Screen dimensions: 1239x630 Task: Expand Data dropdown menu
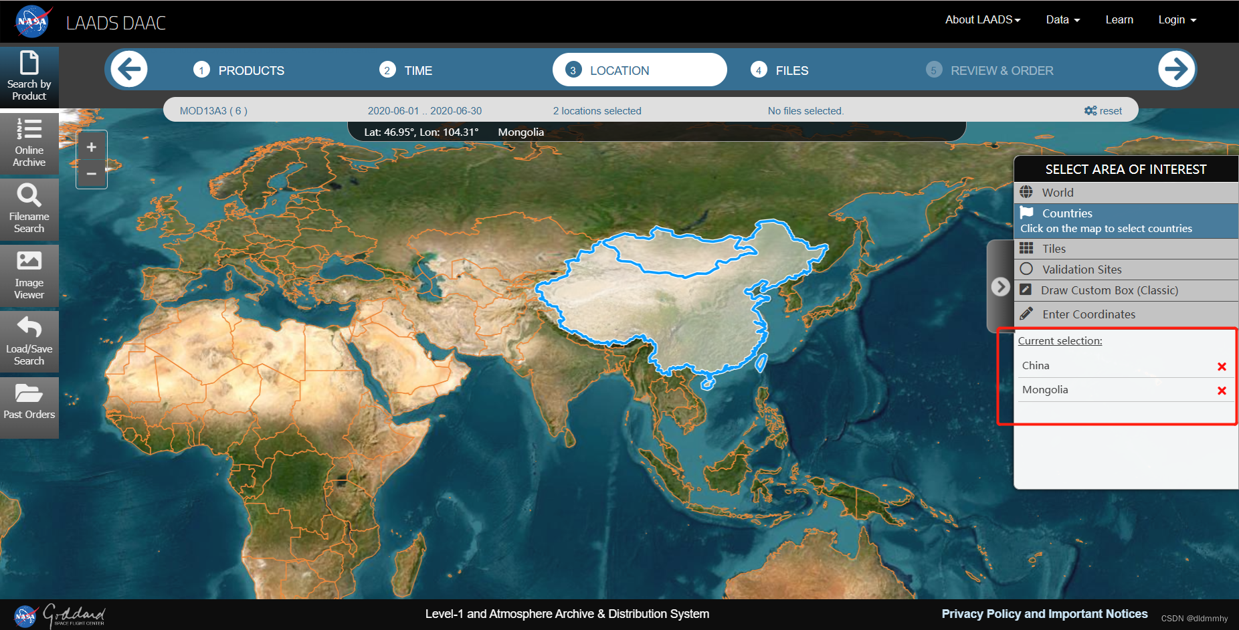1063,19
